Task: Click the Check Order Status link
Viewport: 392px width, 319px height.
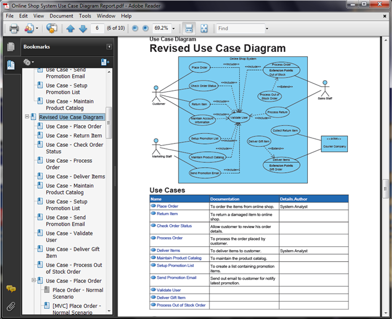Action: 174,226
